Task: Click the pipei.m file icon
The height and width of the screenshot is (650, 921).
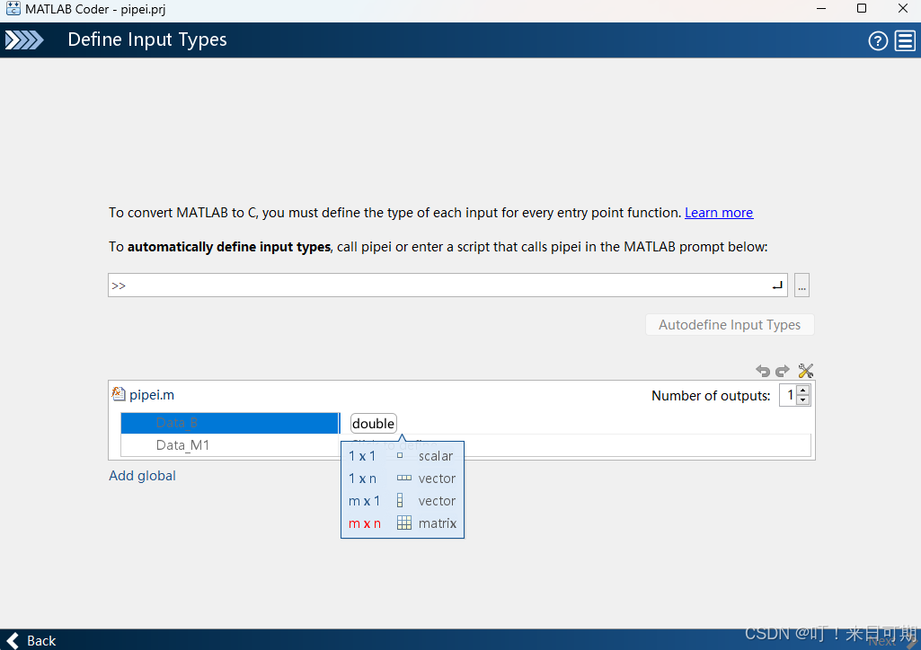Action: 118,394
